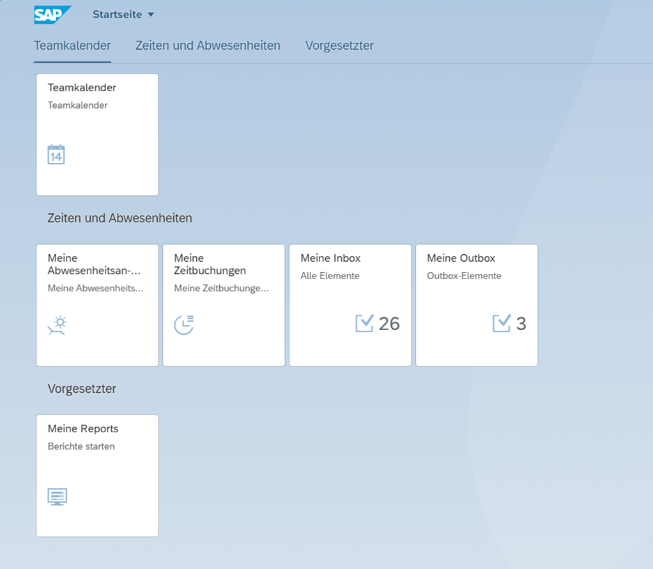Click the calendar icon in Teamkalender tile
The image size is (653, 569).
[x=56, y=155]
